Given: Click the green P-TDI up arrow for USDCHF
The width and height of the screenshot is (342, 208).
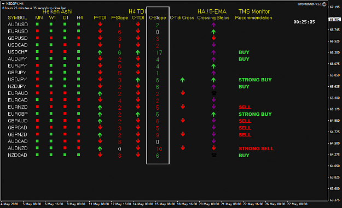Looking at the screenshot, I should point(100,52).
